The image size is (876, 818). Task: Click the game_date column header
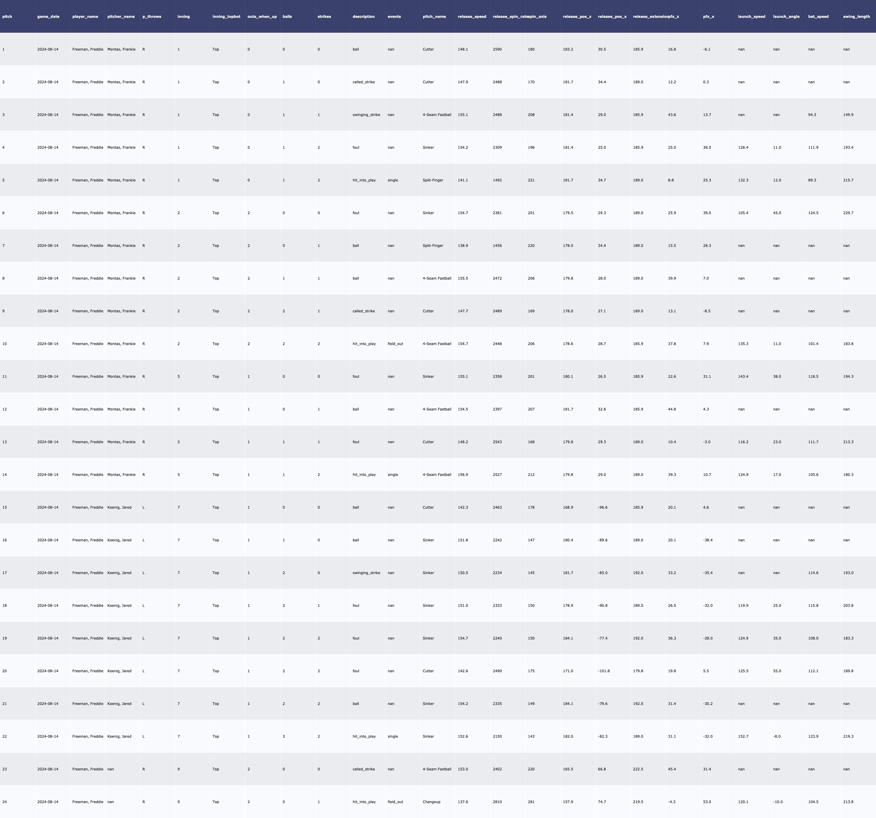click(x=48, y=17)
